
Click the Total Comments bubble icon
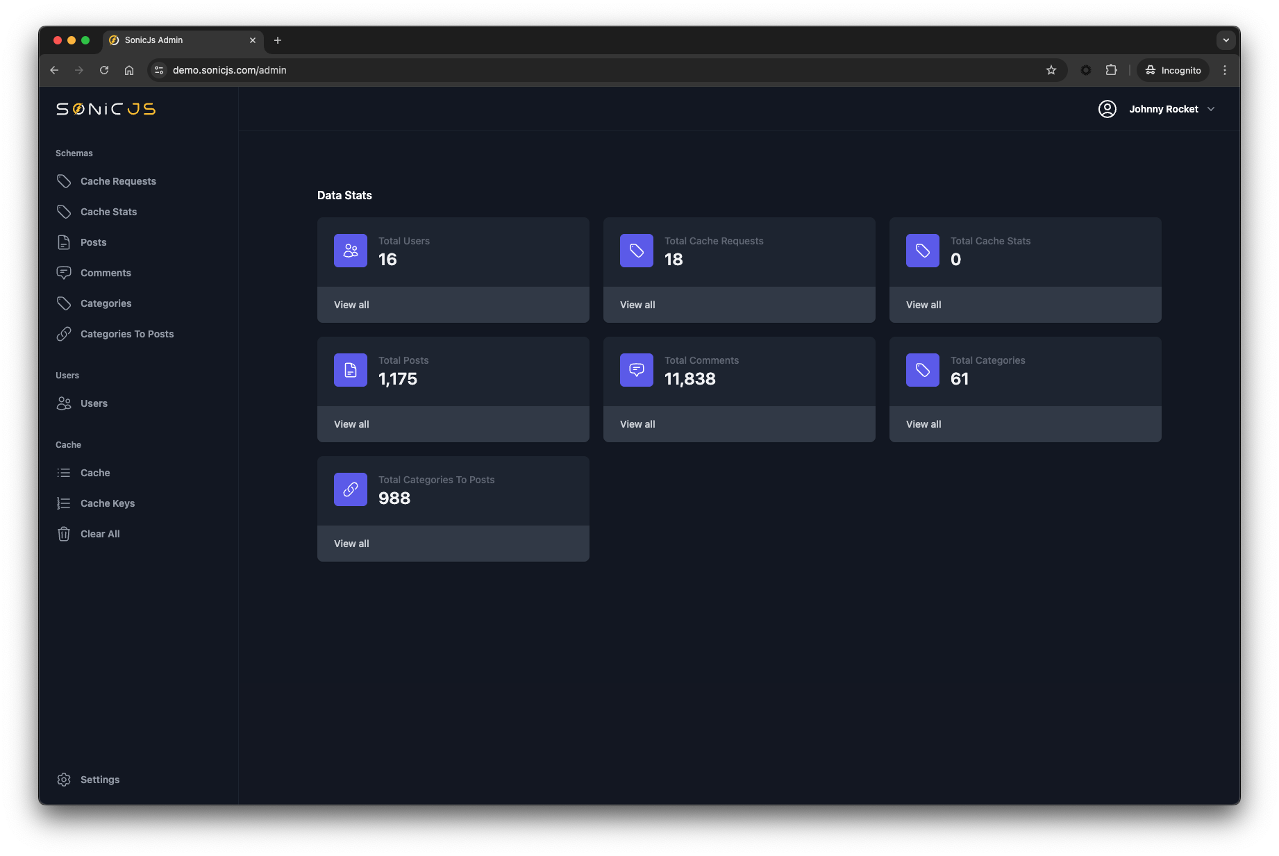[x=636, y=370]
